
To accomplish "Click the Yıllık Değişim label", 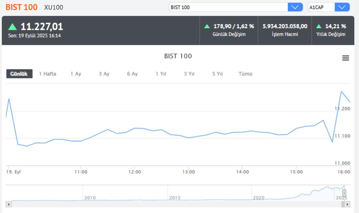I will coord(331,34).
